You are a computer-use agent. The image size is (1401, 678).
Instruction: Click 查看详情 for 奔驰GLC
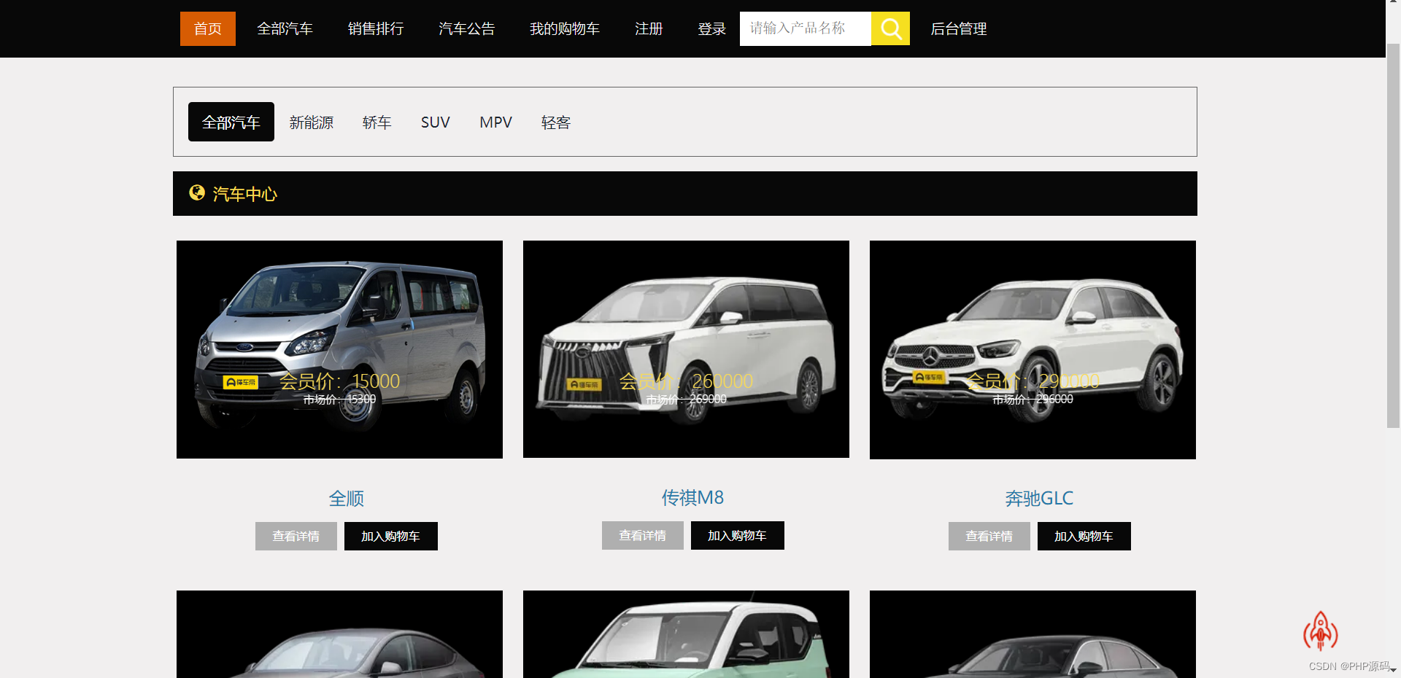989,536
